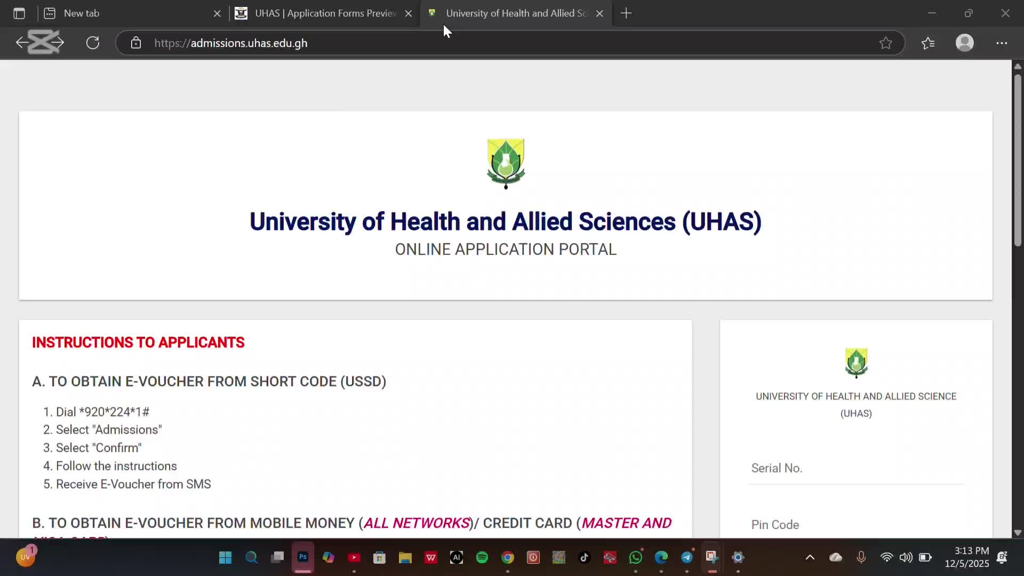Open the Favorites list button
This screenshot has width=1024, height=576.
pyautogui.click(x=928, y=43)
